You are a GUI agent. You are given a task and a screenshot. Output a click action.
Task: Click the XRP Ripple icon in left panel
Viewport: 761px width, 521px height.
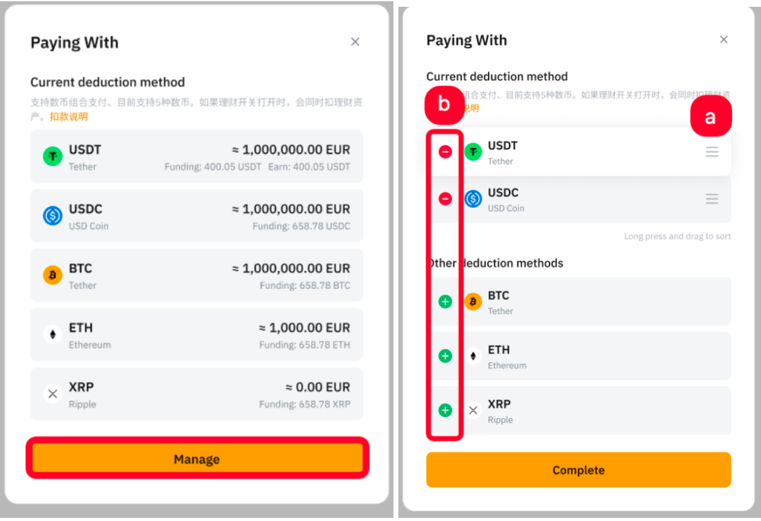click(52, 394)
